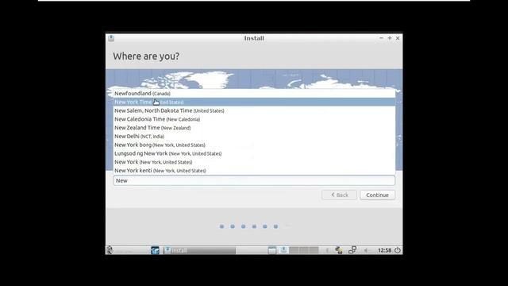Select New York (New York, United States)
Screen dimensions: 508x286
[254, 162]
